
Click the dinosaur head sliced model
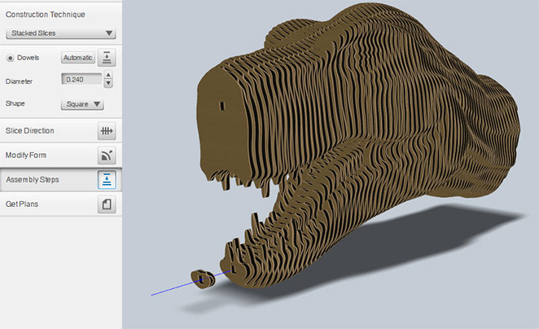[x=357, y=144]
